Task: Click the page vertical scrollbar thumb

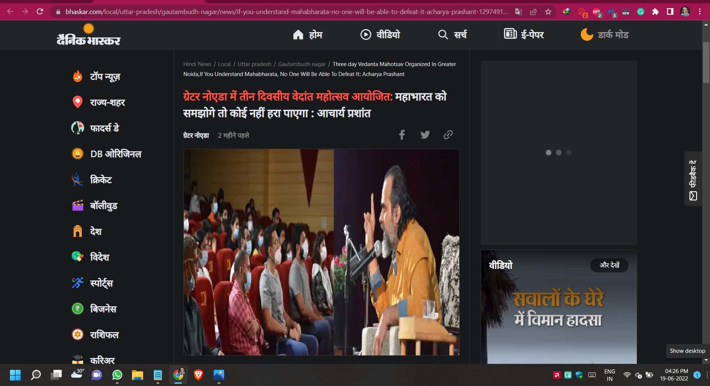Action: (x=706, y=63)
